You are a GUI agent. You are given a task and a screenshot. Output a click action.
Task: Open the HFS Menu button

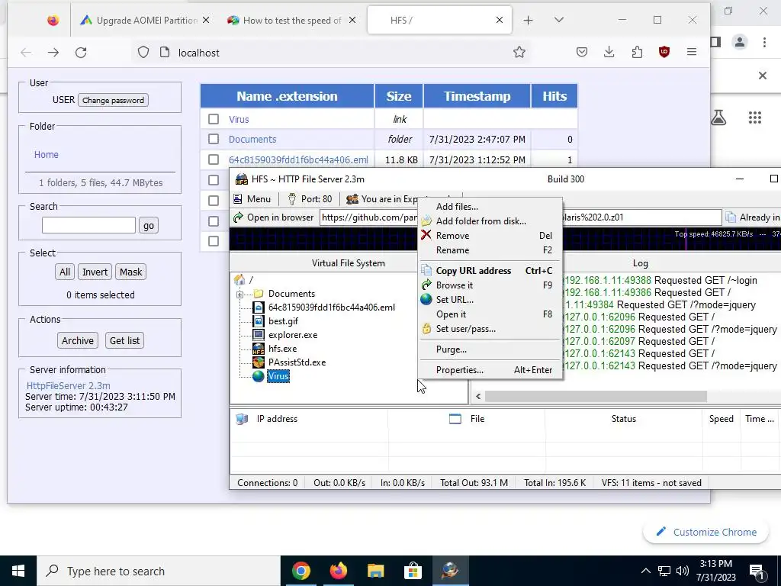pos(252,199)
